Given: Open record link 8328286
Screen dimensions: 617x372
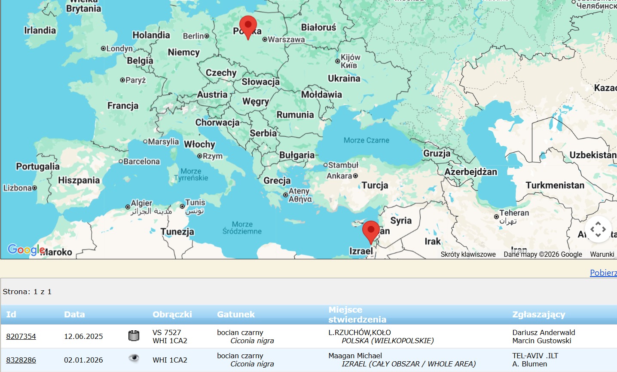Looking at the screenshot, I should click(21, 360).
